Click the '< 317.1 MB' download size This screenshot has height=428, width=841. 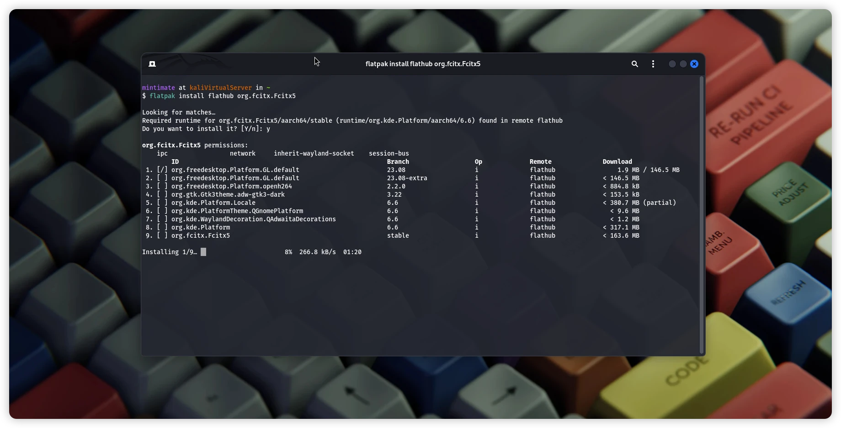621,227
